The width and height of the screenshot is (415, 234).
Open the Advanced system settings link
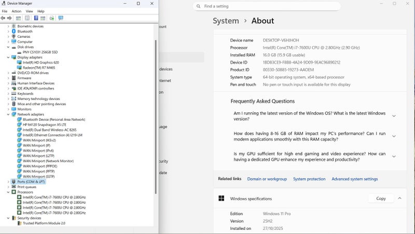pyautogui.click(x=354, y=179)
